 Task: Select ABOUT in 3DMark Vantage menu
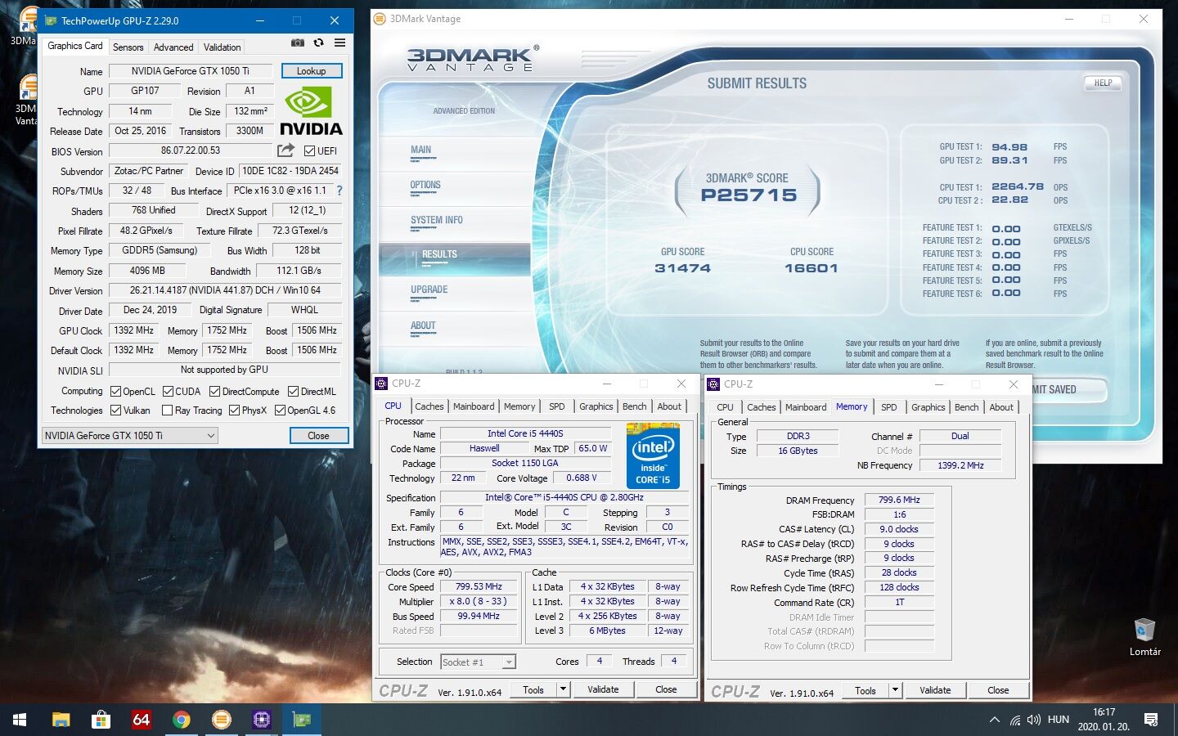point(423,326)
